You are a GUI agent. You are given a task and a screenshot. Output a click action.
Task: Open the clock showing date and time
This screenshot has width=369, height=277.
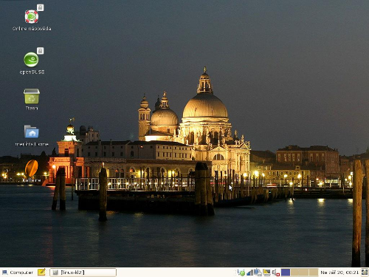[x=339, y=273]
